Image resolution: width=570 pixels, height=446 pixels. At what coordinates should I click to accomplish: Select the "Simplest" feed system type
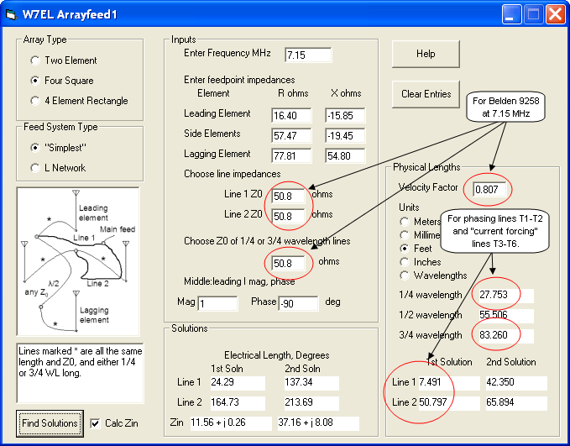34,147
